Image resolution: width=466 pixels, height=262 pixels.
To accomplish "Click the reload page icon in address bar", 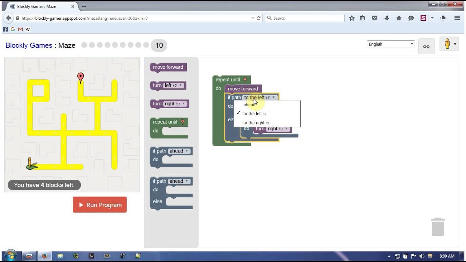I will [x=258, y=18].
